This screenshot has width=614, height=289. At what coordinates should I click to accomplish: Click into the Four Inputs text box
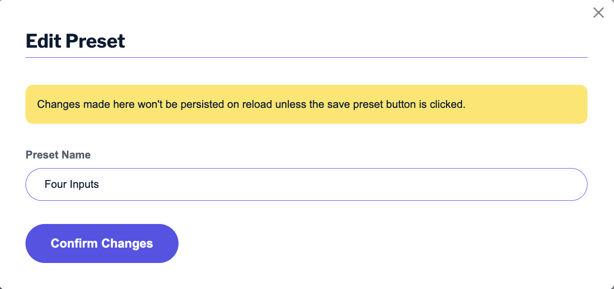tap(306, 184)
